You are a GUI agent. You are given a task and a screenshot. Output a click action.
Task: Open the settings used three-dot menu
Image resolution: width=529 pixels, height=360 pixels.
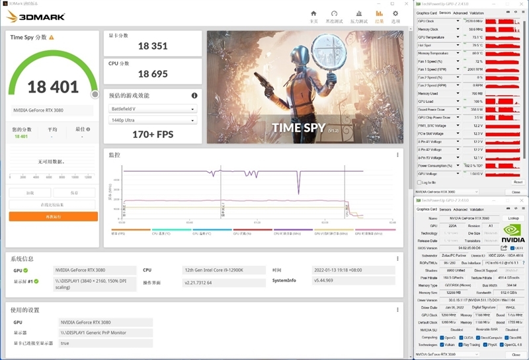(x=397, y=310)
